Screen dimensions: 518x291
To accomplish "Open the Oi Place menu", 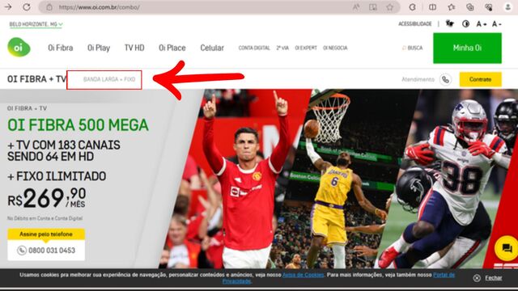I will (x=172, y=48).
